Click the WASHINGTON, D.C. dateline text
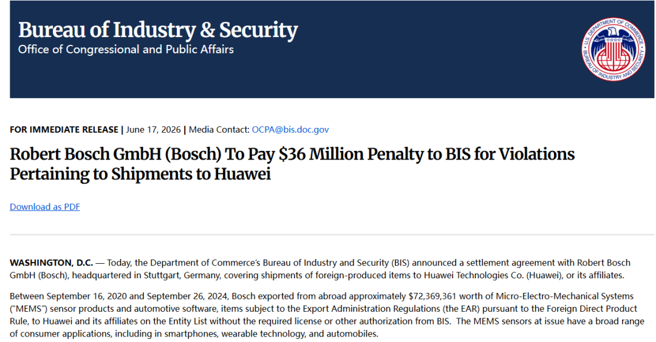Viewport: 656px width, 342px height. coord(52,263)
